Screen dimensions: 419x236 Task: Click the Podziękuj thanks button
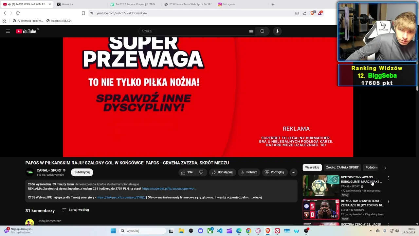(275, 172)
